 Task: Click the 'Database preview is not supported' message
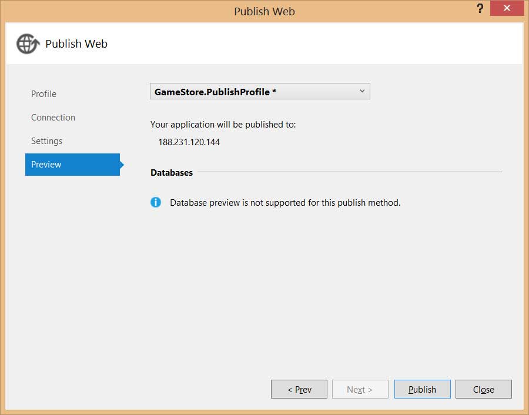click(285, 203)
